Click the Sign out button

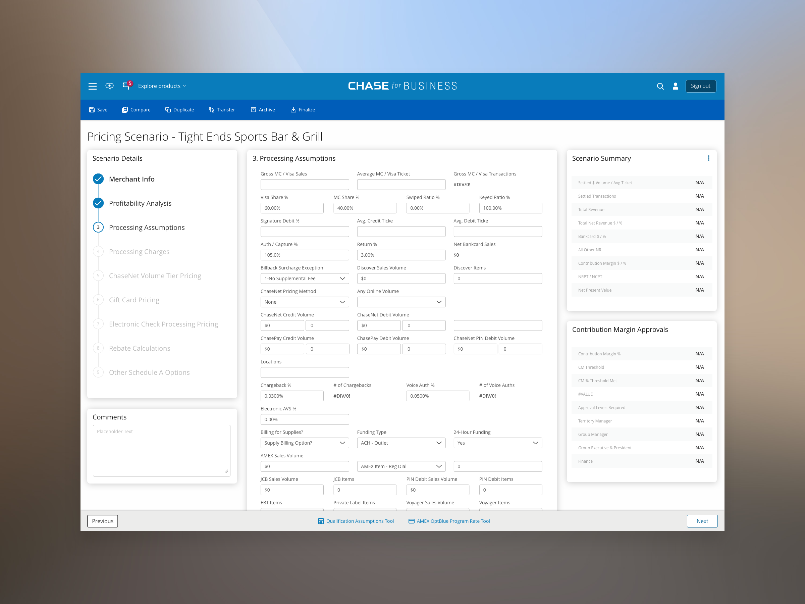pos(701,86)
